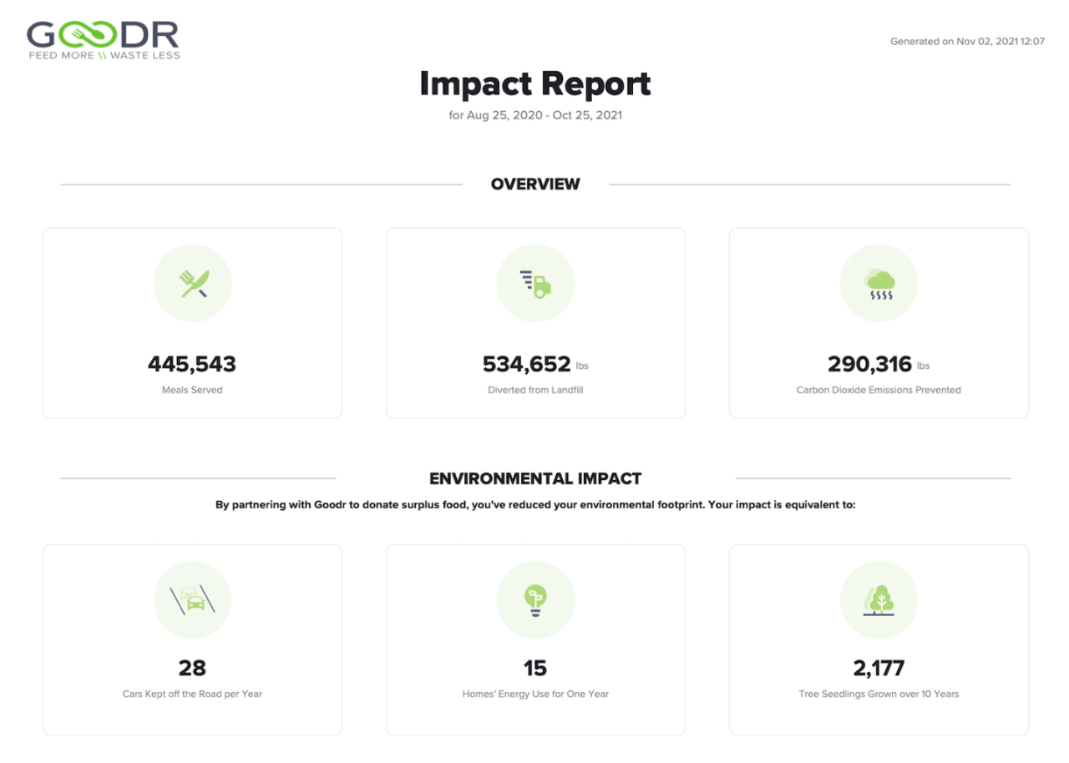This screenshot has width=1069, height=763.
Task: Click the Environmental Impact section heading
Action: point(535,478)
